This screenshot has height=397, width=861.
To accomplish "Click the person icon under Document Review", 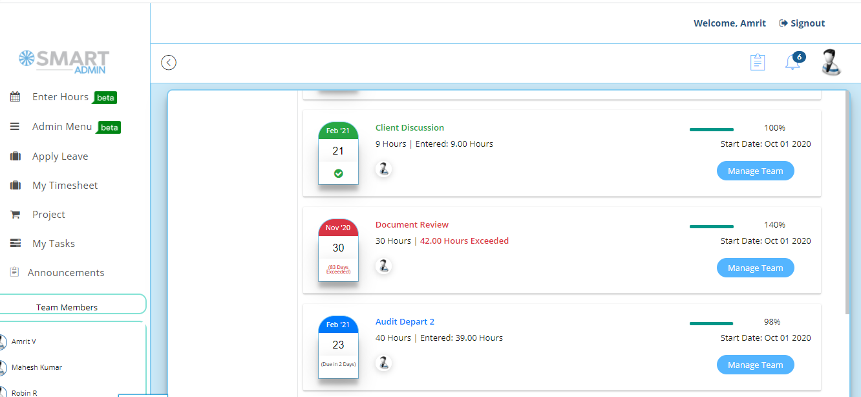I will 383,266.
